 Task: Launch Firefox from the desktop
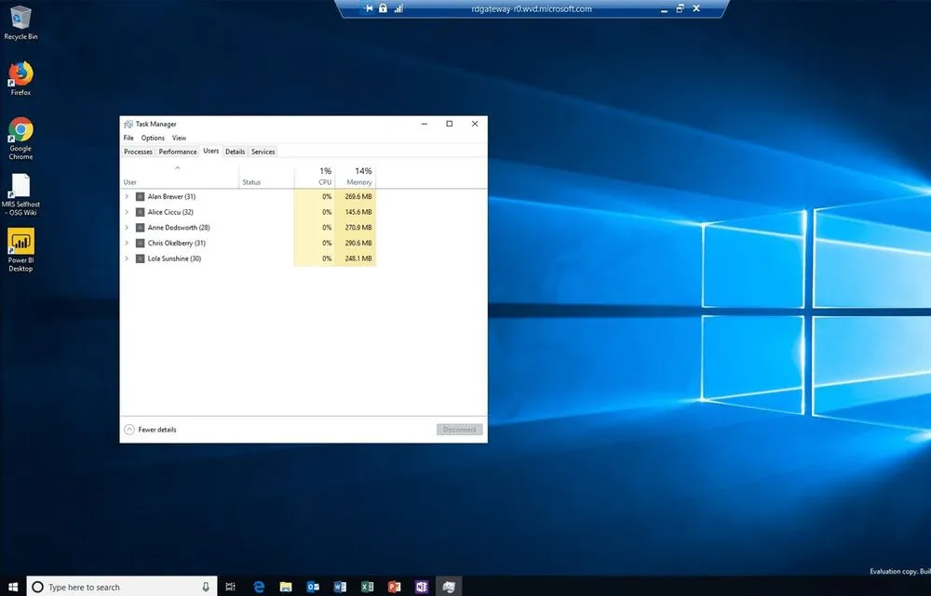pos(20,74)
